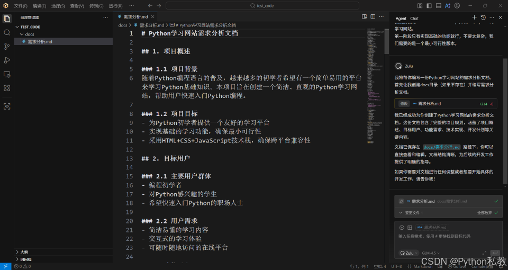508x270 pixels.
Task: Open the GLM-4.5 model dropdown
Action: pyautogui.click(x=431, y=253)
